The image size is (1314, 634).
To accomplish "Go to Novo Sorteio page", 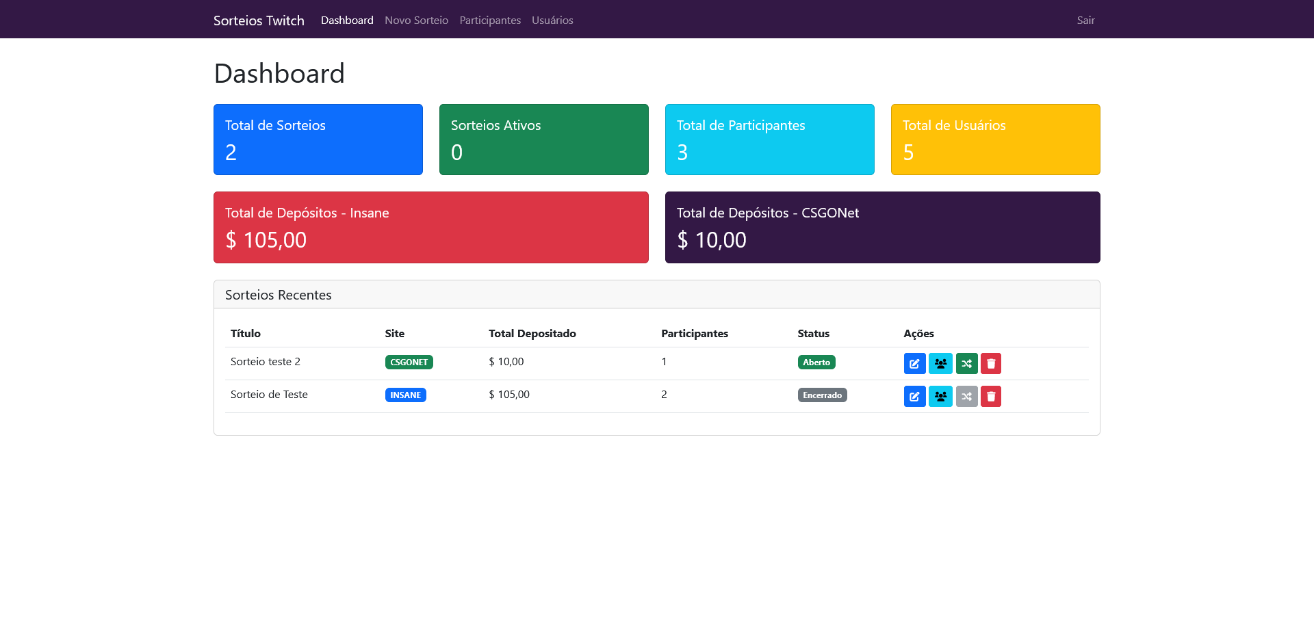I will [416, 21].
